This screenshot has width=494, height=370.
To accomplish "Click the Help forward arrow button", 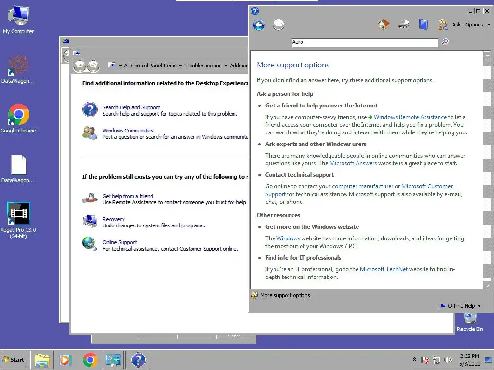I will [278, 25].
